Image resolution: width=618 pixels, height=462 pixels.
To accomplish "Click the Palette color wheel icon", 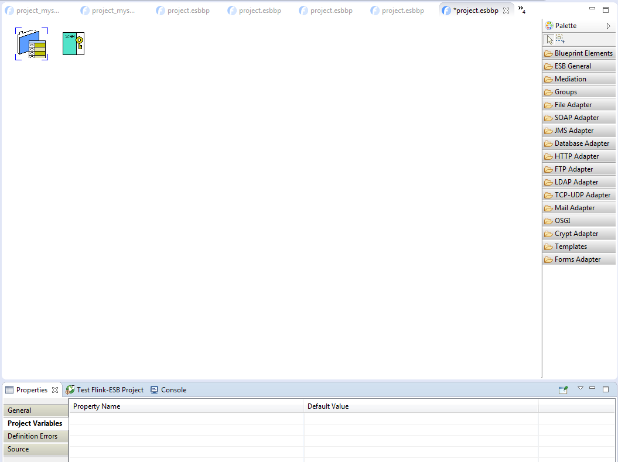I will click(549, 26).
